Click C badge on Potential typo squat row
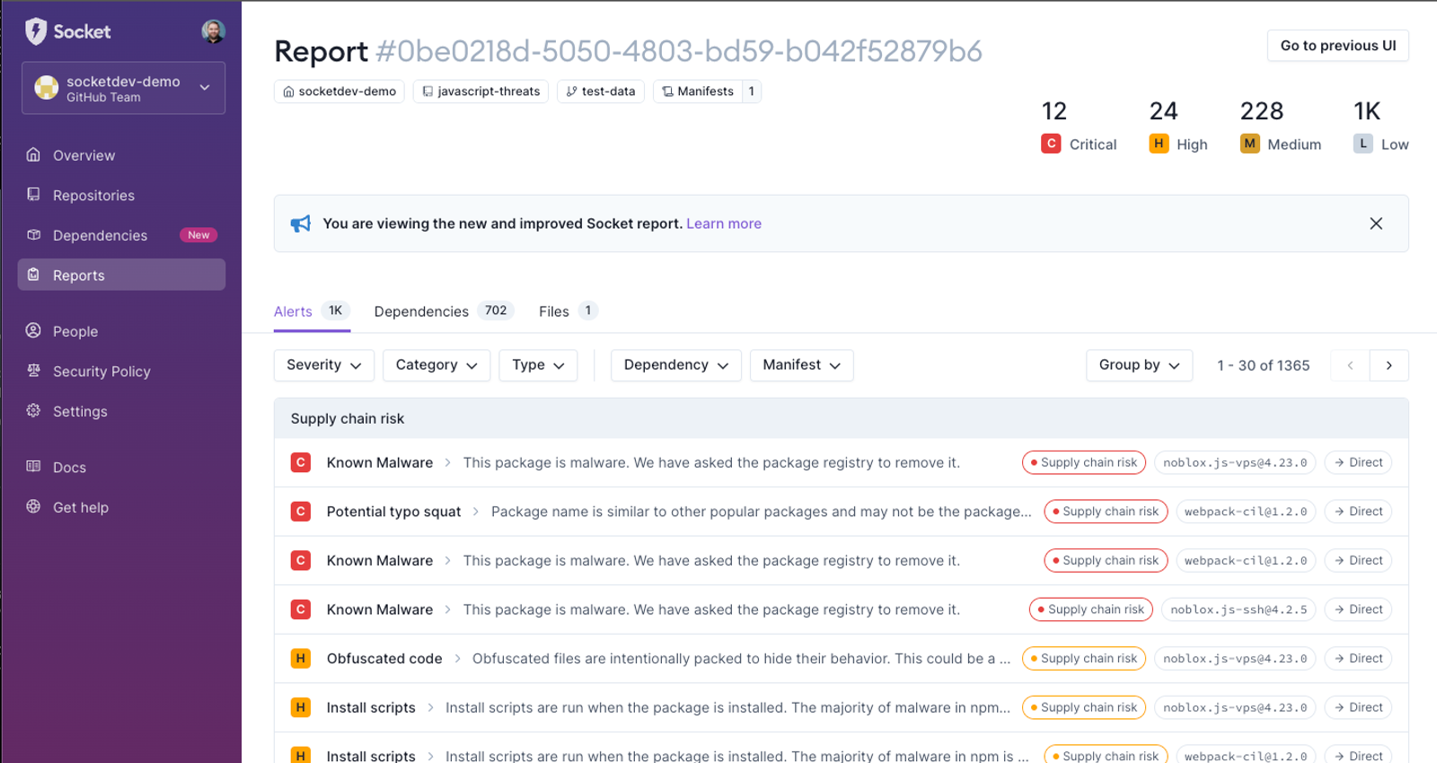This screenshot has width=1437, height=763. (x=301, y=512)
